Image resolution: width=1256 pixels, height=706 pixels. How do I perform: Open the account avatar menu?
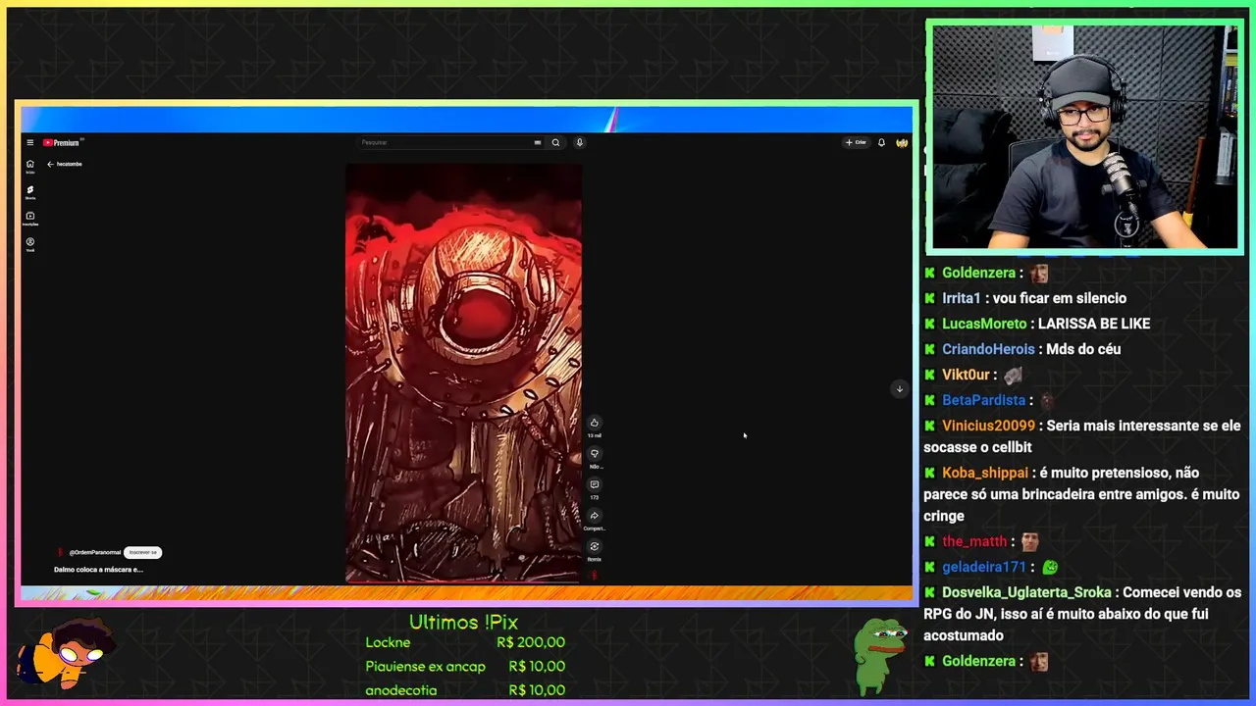(902, 142)
